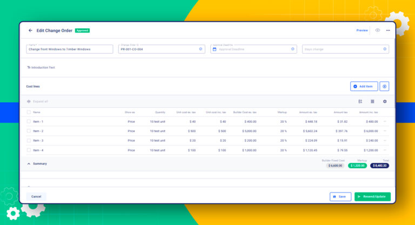Select all rows with header checkbox
The image size is (415, 225).
(x=29, y=112)
